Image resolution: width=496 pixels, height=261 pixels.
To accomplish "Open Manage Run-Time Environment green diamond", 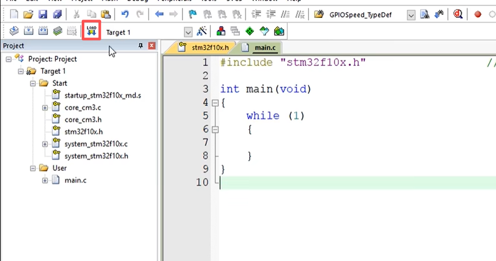I will point(250,31).
